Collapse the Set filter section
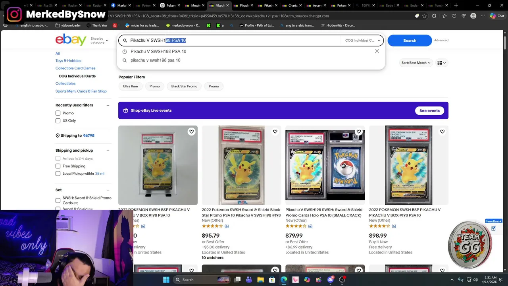Image resolution: width=508 pixels, height=286 pixels. tap(108, 190)
